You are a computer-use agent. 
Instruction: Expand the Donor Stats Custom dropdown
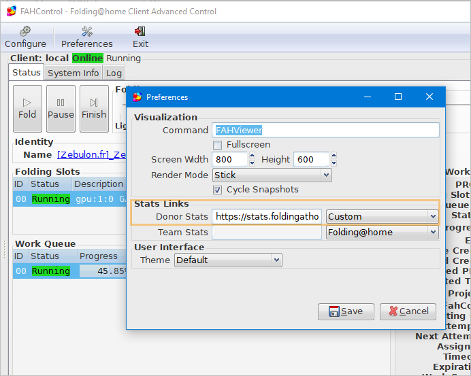[x=382, y=216]
